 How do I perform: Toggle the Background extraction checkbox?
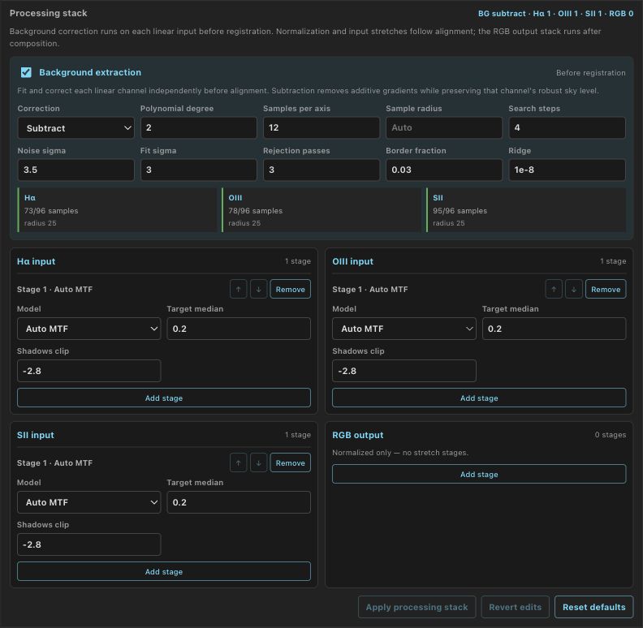26,72
